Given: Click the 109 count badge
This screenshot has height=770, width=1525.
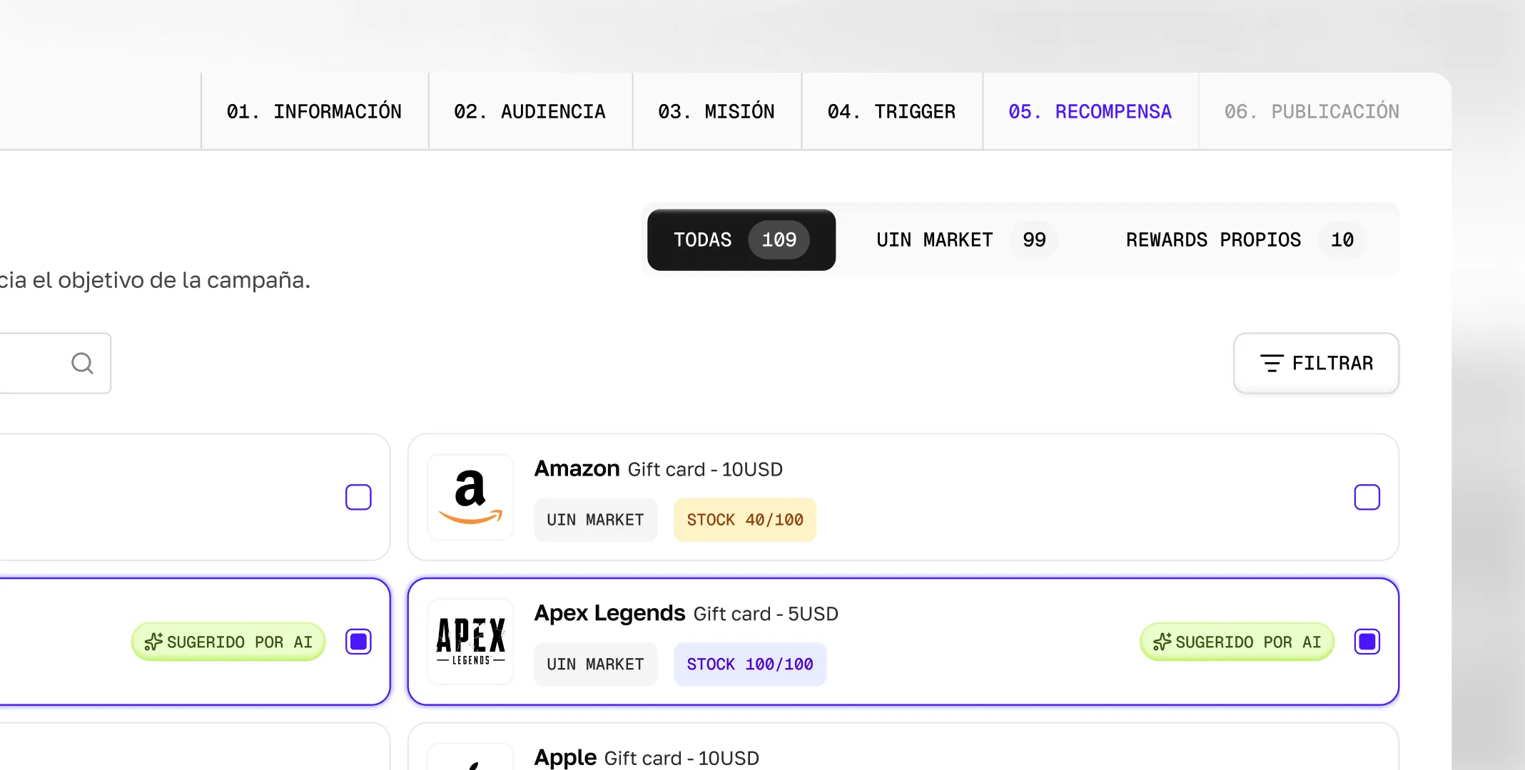Looking at the screenshot, I should [x=779, y=240].
